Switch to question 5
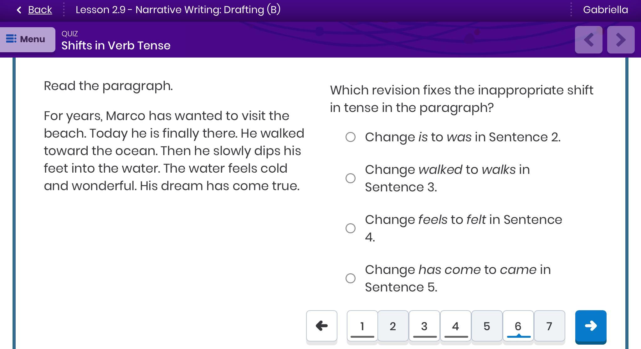The image size is (641, 349). 487,326
